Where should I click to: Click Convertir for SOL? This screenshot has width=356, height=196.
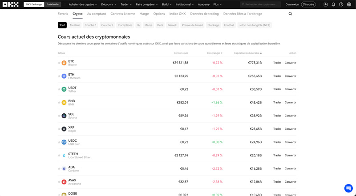coord(291,116)
